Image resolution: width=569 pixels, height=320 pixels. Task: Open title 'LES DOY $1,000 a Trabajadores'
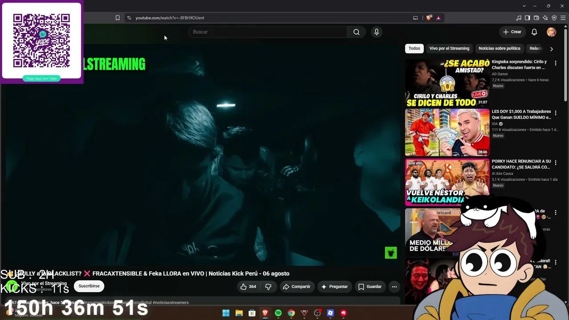[x=521, y=115]
